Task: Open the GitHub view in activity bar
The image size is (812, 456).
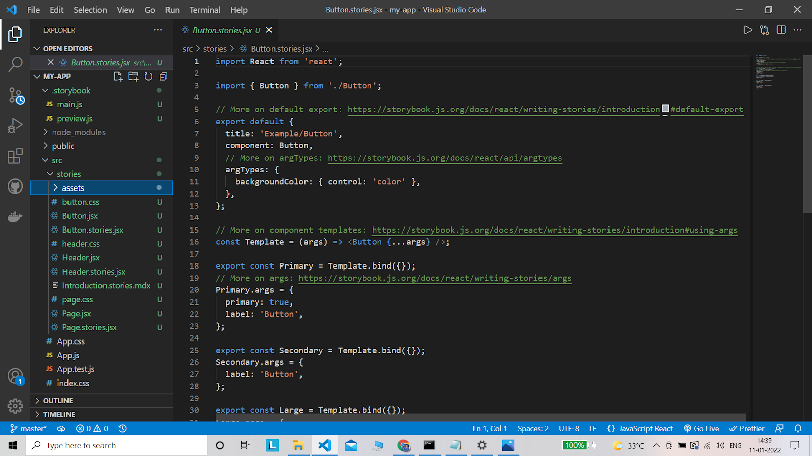Action: [15, 186]
